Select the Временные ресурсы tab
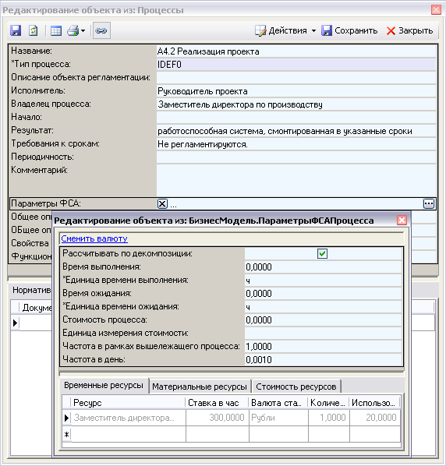446x466 pixels. [104, 386]
